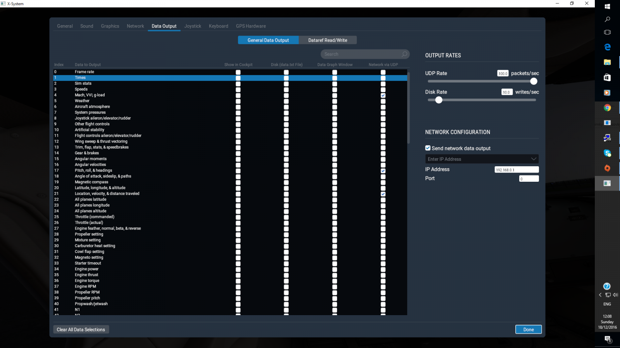Switch to the Dataref Read/Write tab
Image resolution: width=620 pixels, height=348 pixels.
pos(327,40)
